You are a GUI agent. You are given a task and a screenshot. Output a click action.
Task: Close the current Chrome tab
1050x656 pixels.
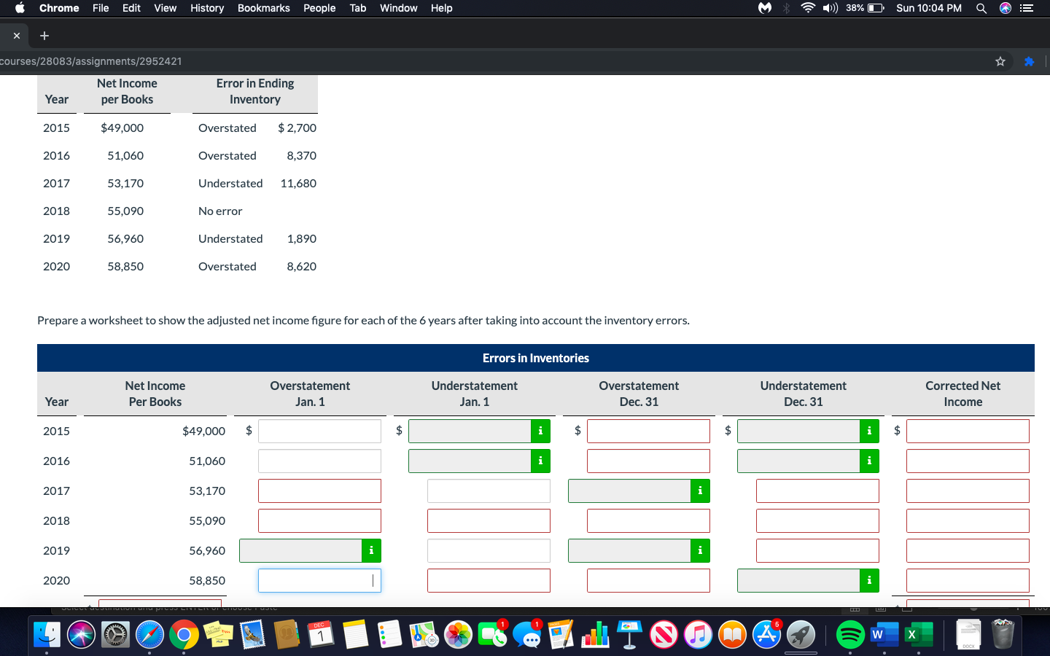point(17,36)
